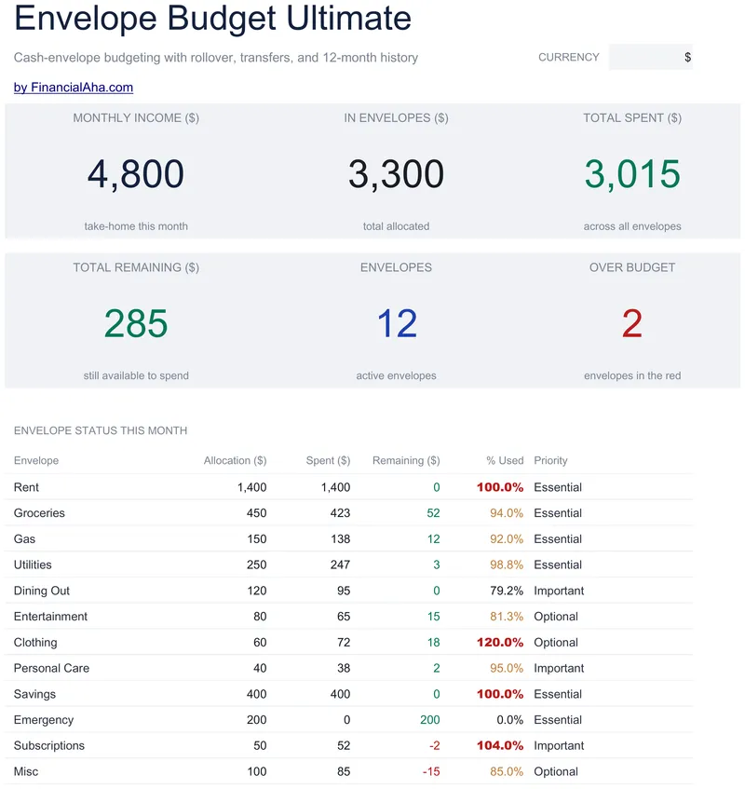Image resolution: width=745 pixels, height=789 pixels.
Task: Click Emergency % used 0.0%
Action: click(510, 720)
